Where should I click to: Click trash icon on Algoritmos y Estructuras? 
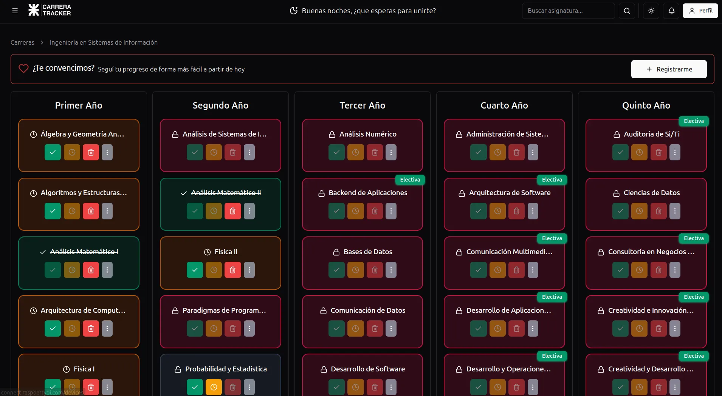pos(91,211)
